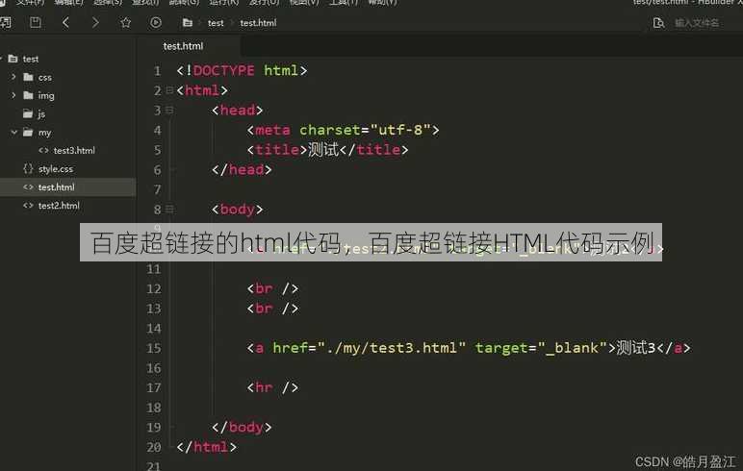Click the opening body tag on line 8
This screenshot has height=471, width=743.
[237, 209]
